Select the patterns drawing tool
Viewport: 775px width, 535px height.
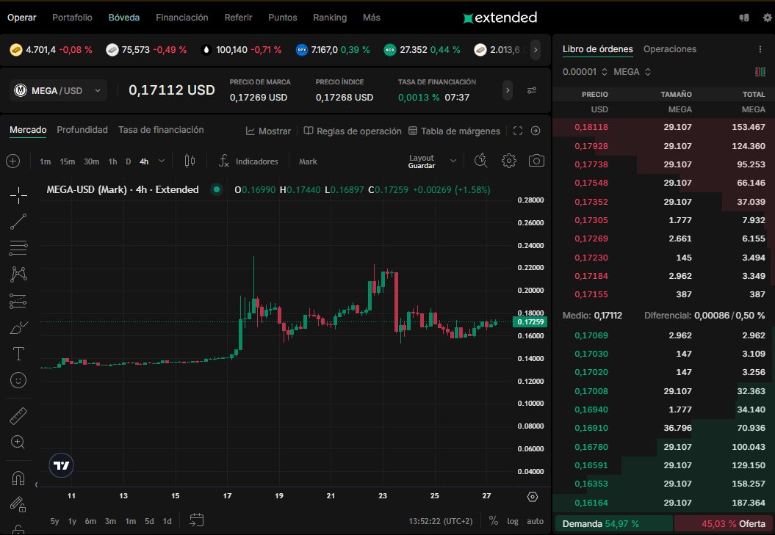(18, 274)
